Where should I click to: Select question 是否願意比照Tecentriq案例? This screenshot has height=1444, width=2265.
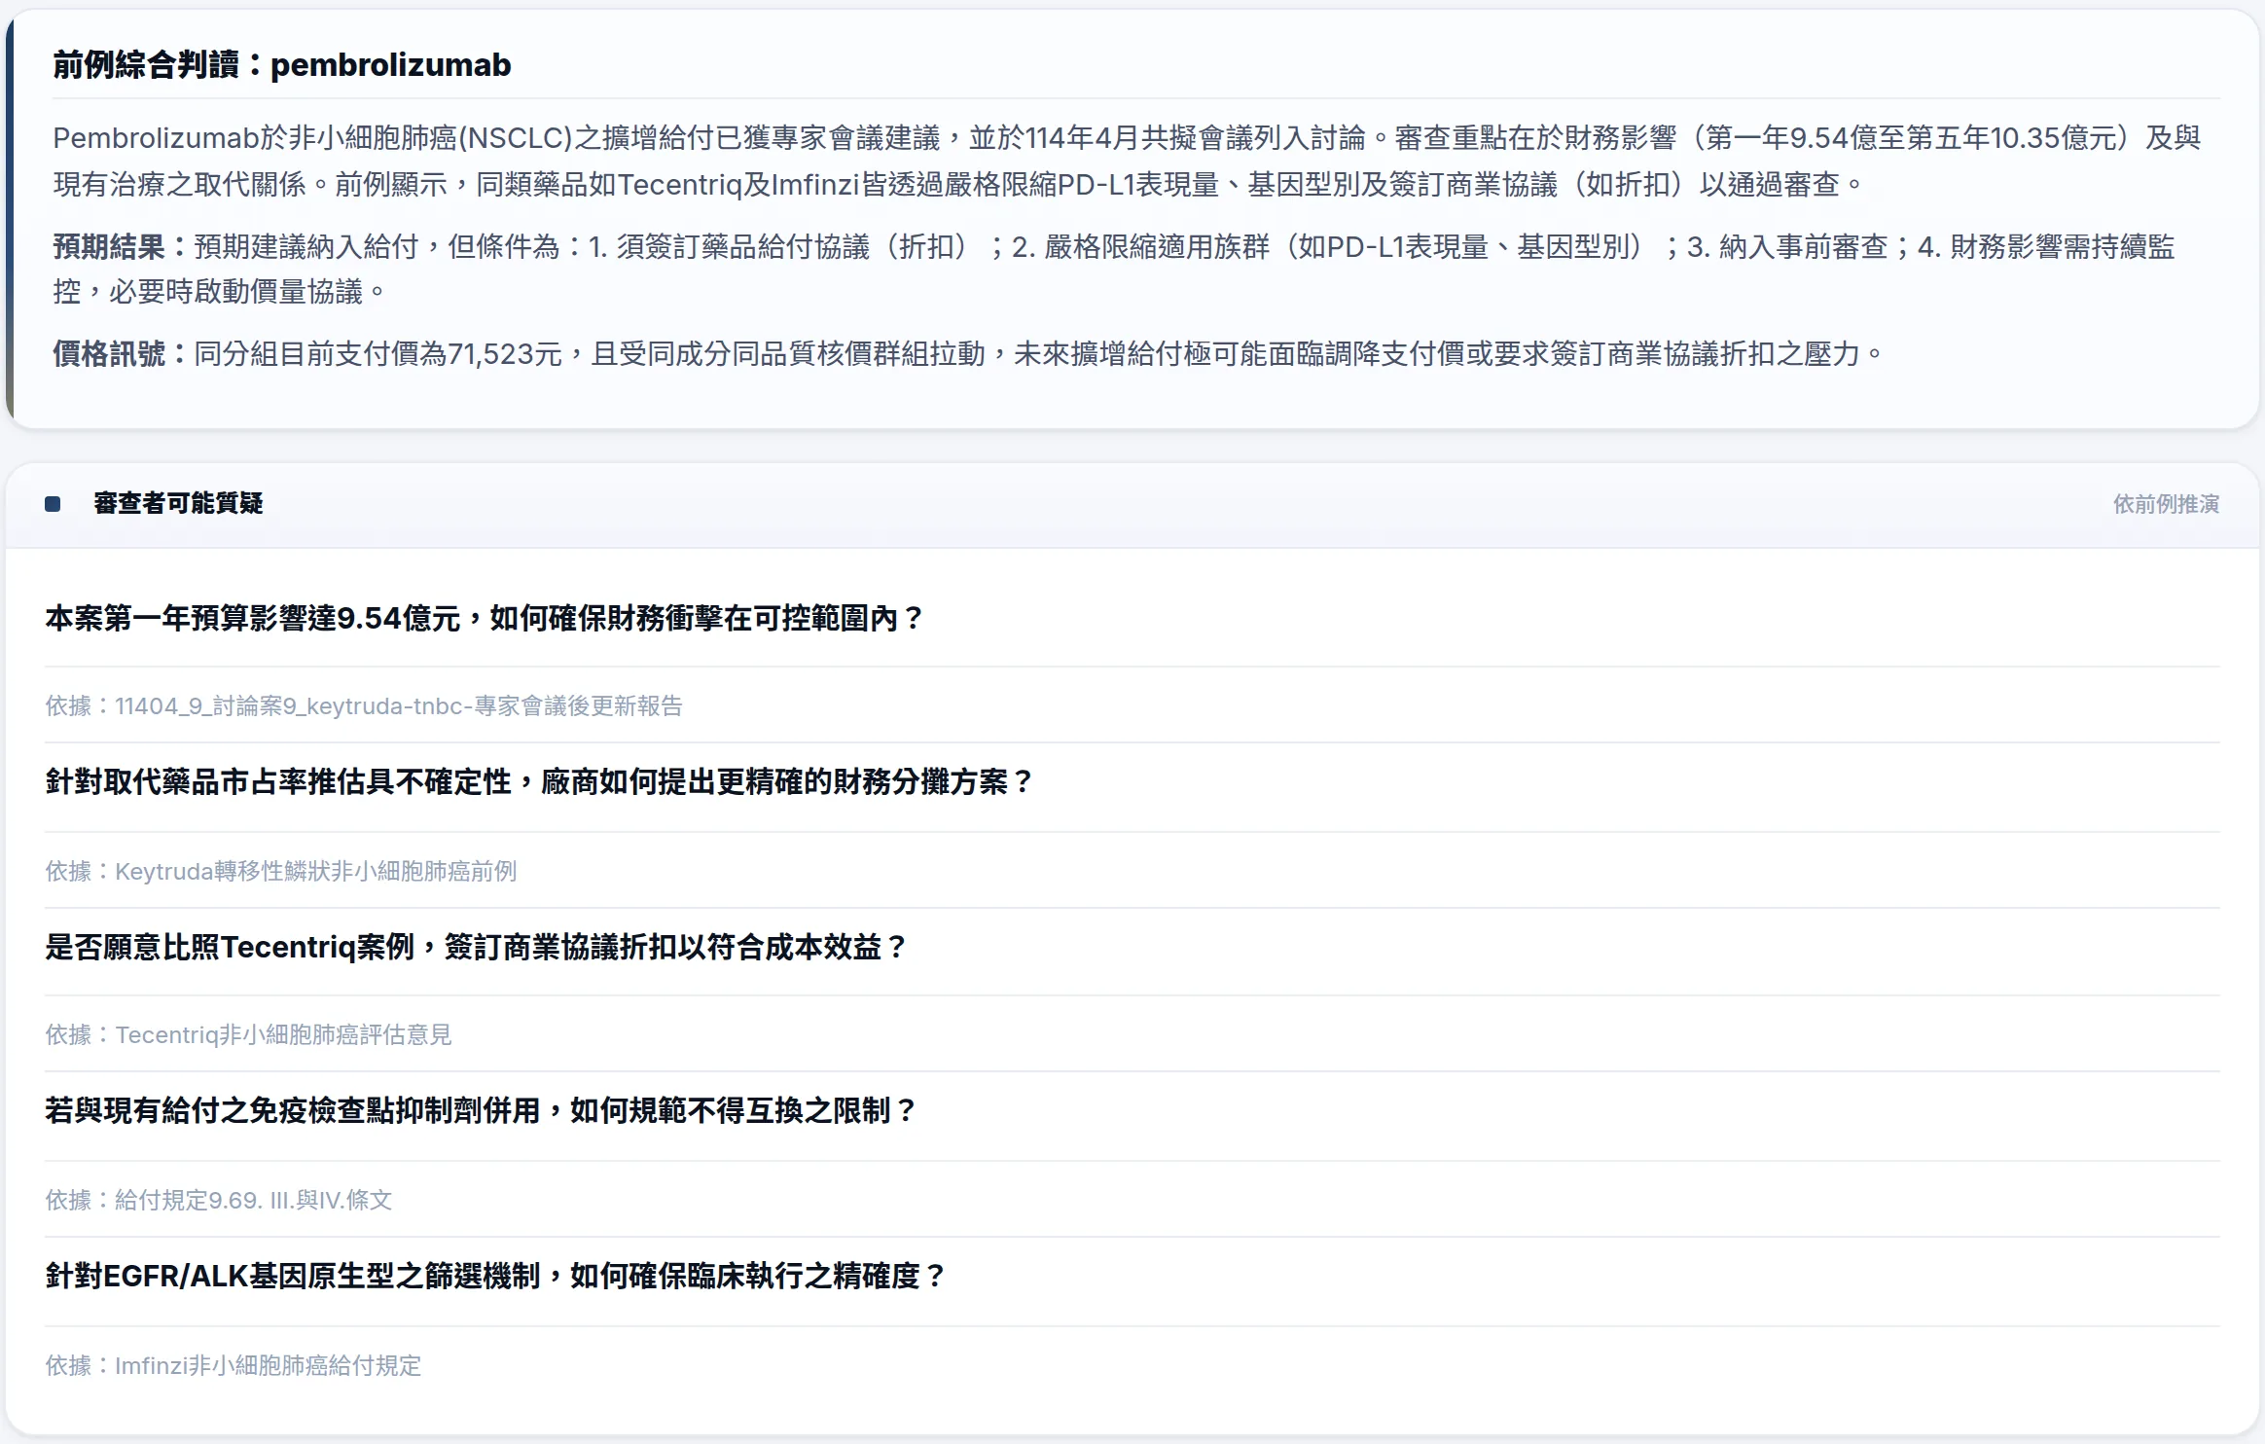tap(477, 947)
